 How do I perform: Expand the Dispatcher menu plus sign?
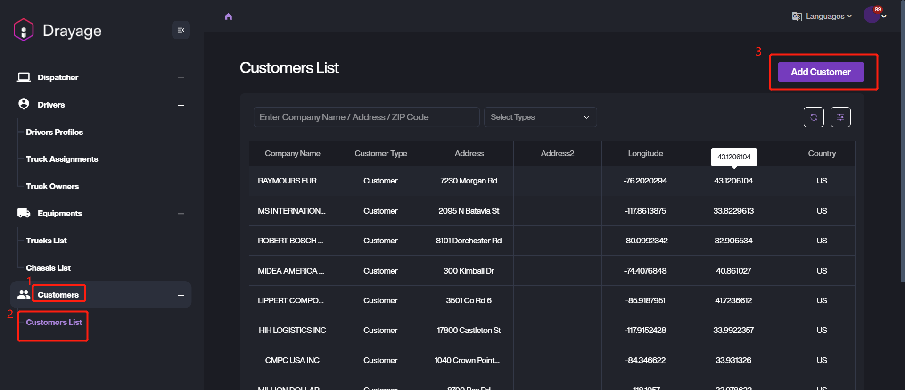[x=181, y=78]
